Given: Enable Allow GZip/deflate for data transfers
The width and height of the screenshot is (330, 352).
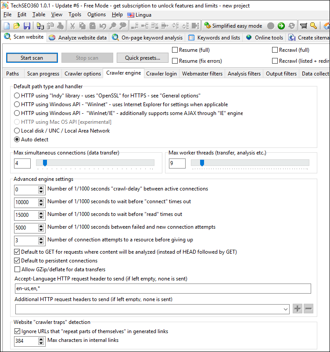Looking at the screenshot, I should click(x=18, y=269).
